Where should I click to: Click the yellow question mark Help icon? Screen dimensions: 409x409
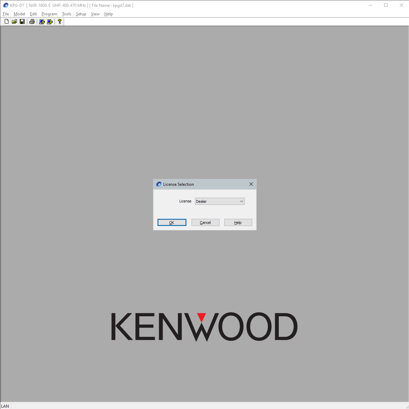60,22
